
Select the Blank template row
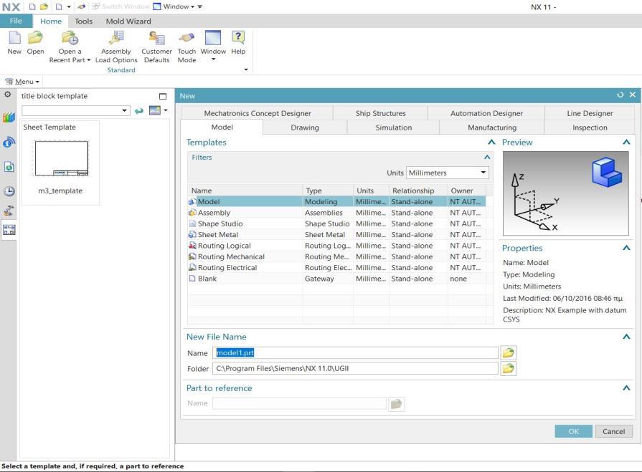click(336, 279)
